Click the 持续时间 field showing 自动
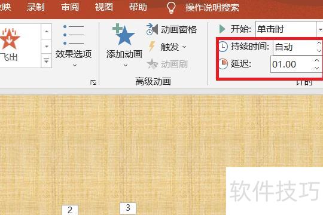Image resolution: width=323 pixels, height=215 pixels. coord(294,47)
